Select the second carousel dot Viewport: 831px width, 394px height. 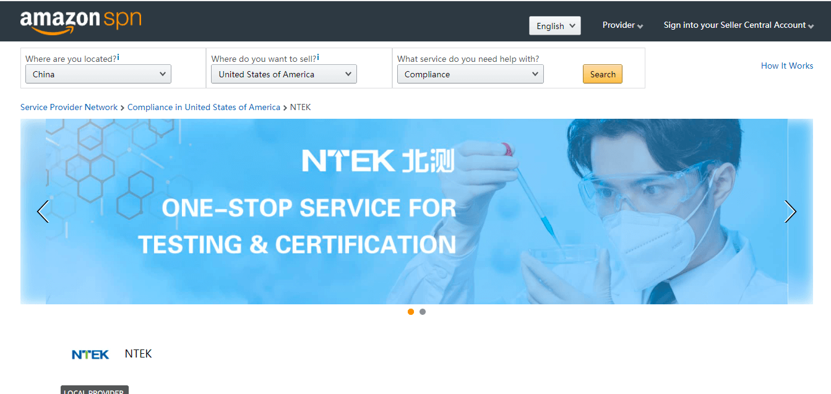pyautogui.click(x=423, y=312)
